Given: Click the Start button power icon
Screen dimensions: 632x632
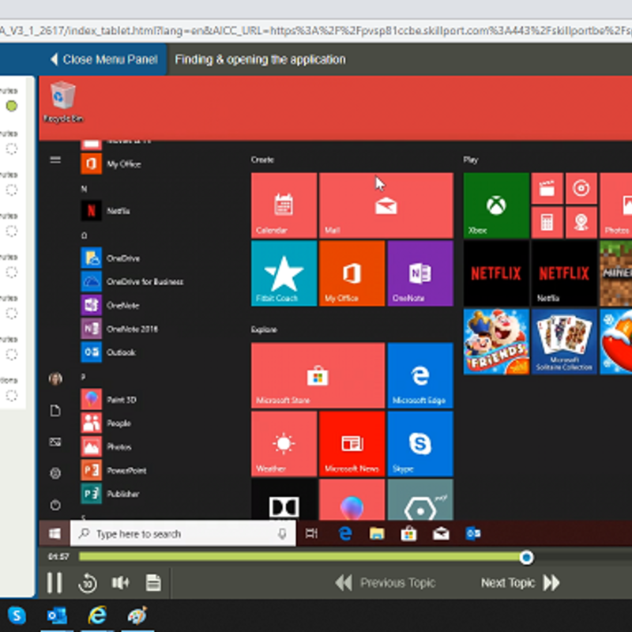Looking at the screenshot, I should click(55, 505).
